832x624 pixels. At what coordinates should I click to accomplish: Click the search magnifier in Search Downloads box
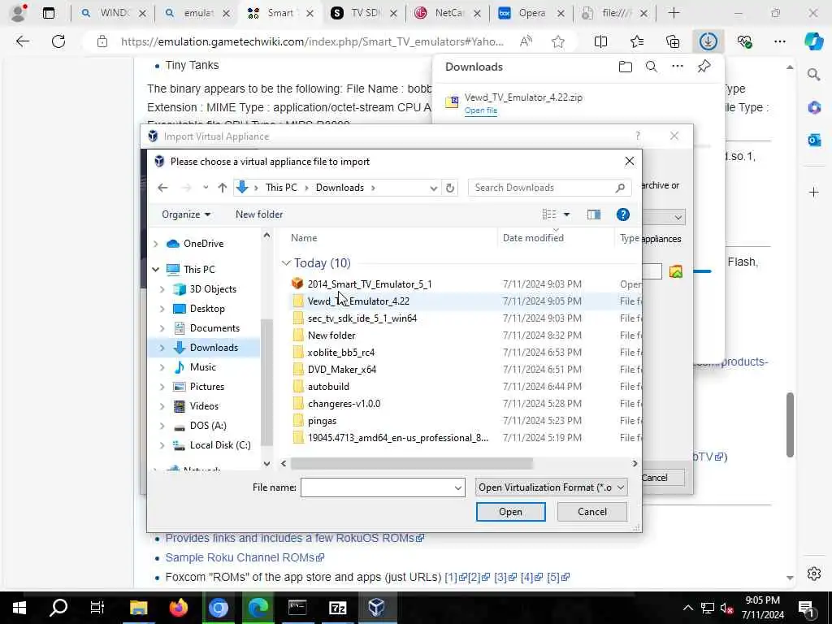tap(620, 188)
